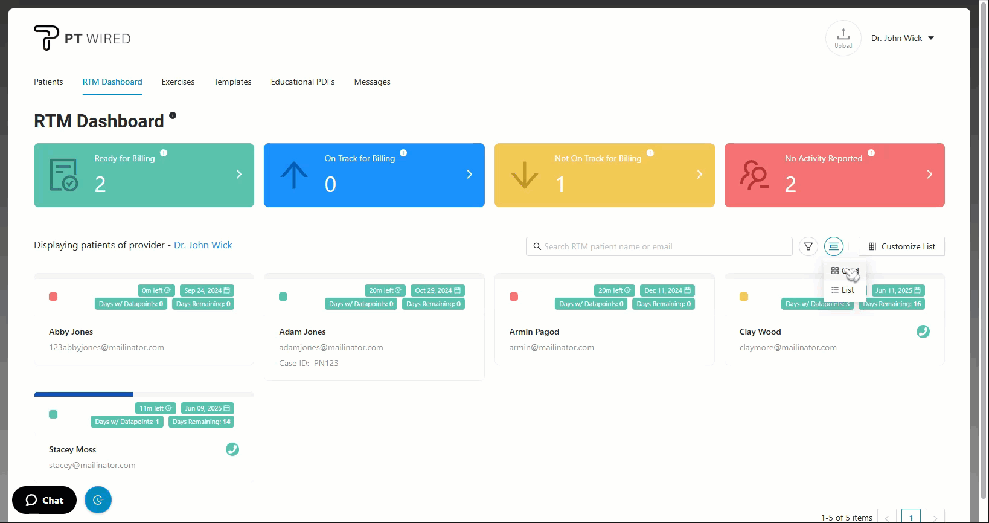Click the Upload icon button

click(843, 38)
